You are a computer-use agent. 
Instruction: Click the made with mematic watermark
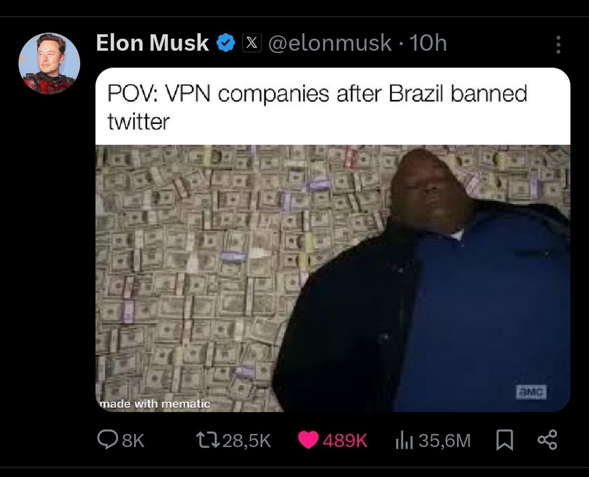click(155, 404)
